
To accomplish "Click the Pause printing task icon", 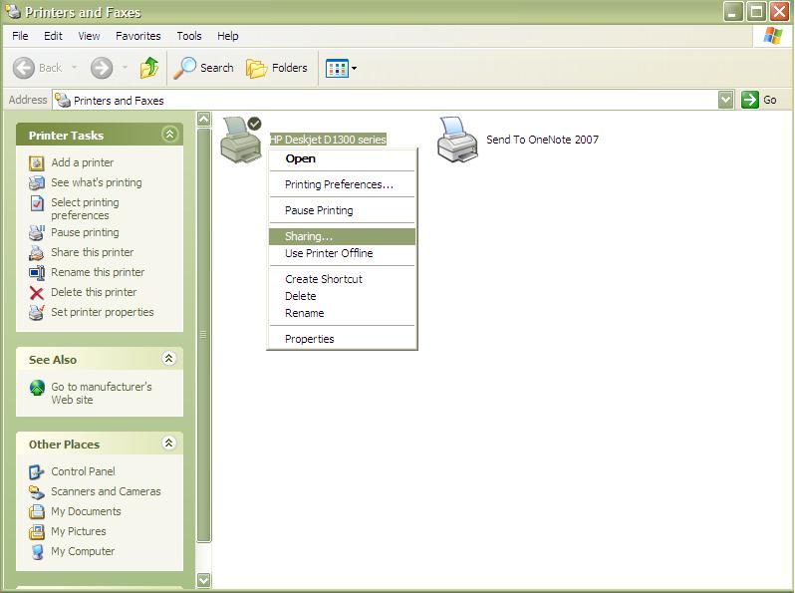I will coord(37,232).
